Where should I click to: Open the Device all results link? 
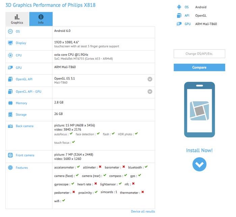[x=143, y=211]
